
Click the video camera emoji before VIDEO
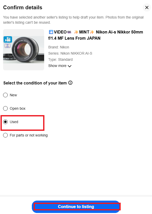click(51, 32)
